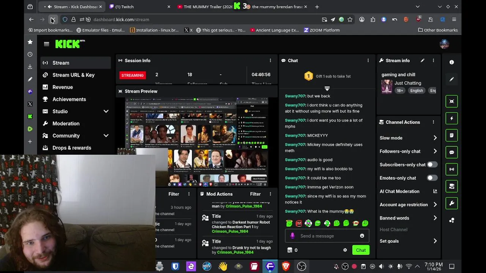Open Session Info three-dot options
The height and width of the screenshot is (273, 486).
[270, 61]
